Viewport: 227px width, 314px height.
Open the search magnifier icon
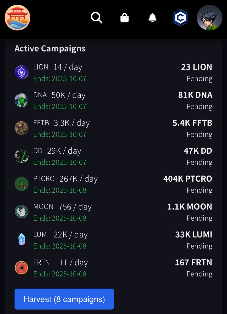tap(97, 18)
